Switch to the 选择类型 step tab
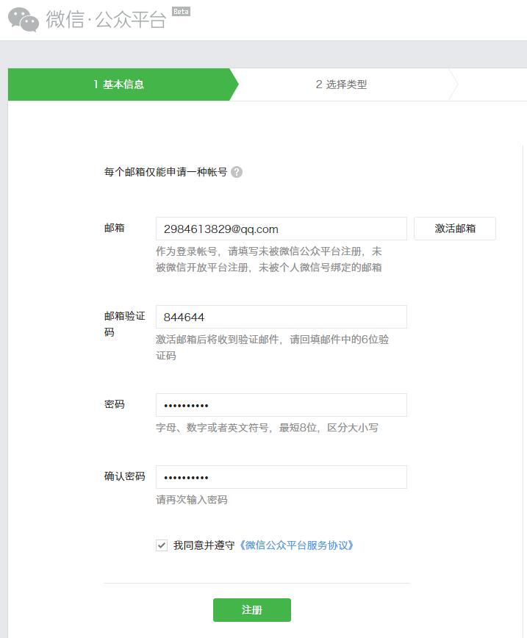 342,85
